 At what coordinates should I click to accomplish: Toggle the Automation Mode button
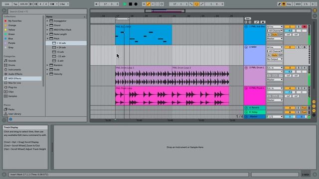[x=257, y=22]
